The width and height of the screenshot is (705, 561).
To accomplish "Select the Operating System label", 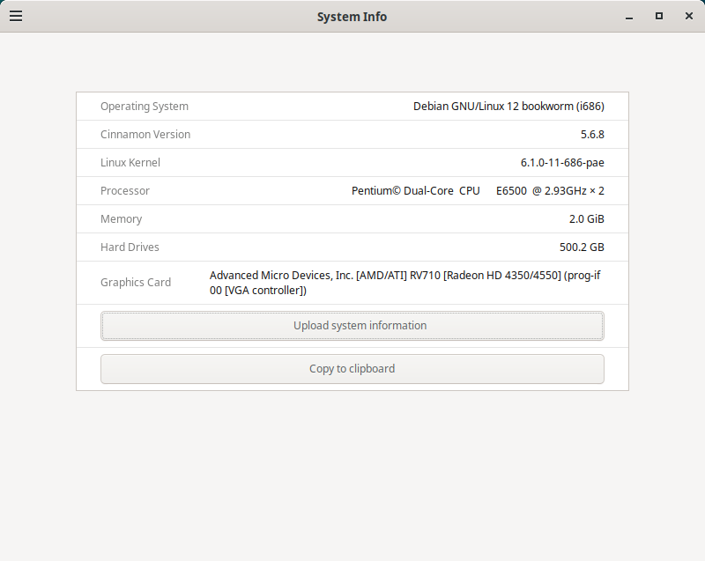I will (x=145, y=107).
